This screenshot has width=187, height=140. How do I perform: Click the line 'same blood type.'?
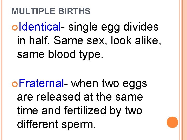click(x=60, y=54)
